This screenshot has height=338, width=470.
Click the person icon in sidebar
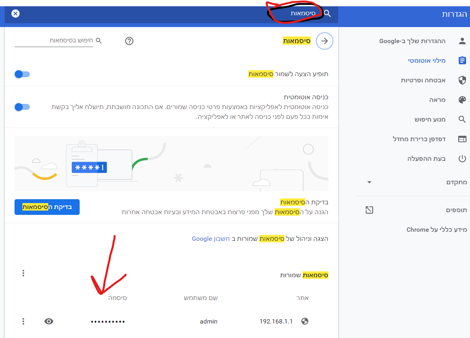pos(462,41)
